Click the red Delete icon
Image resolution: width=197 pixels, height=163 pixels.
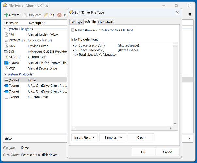(59, 15)
